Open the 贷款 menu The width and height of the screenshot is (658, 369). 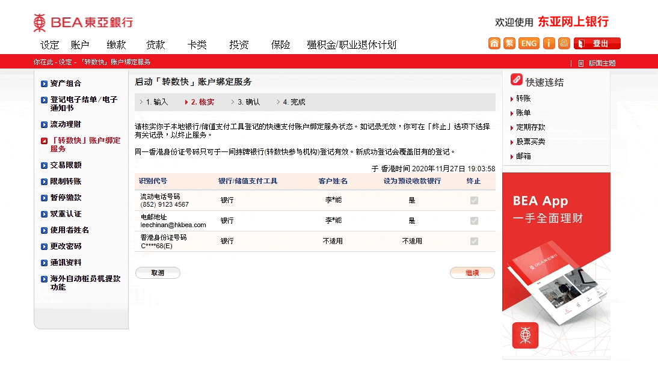155,45
